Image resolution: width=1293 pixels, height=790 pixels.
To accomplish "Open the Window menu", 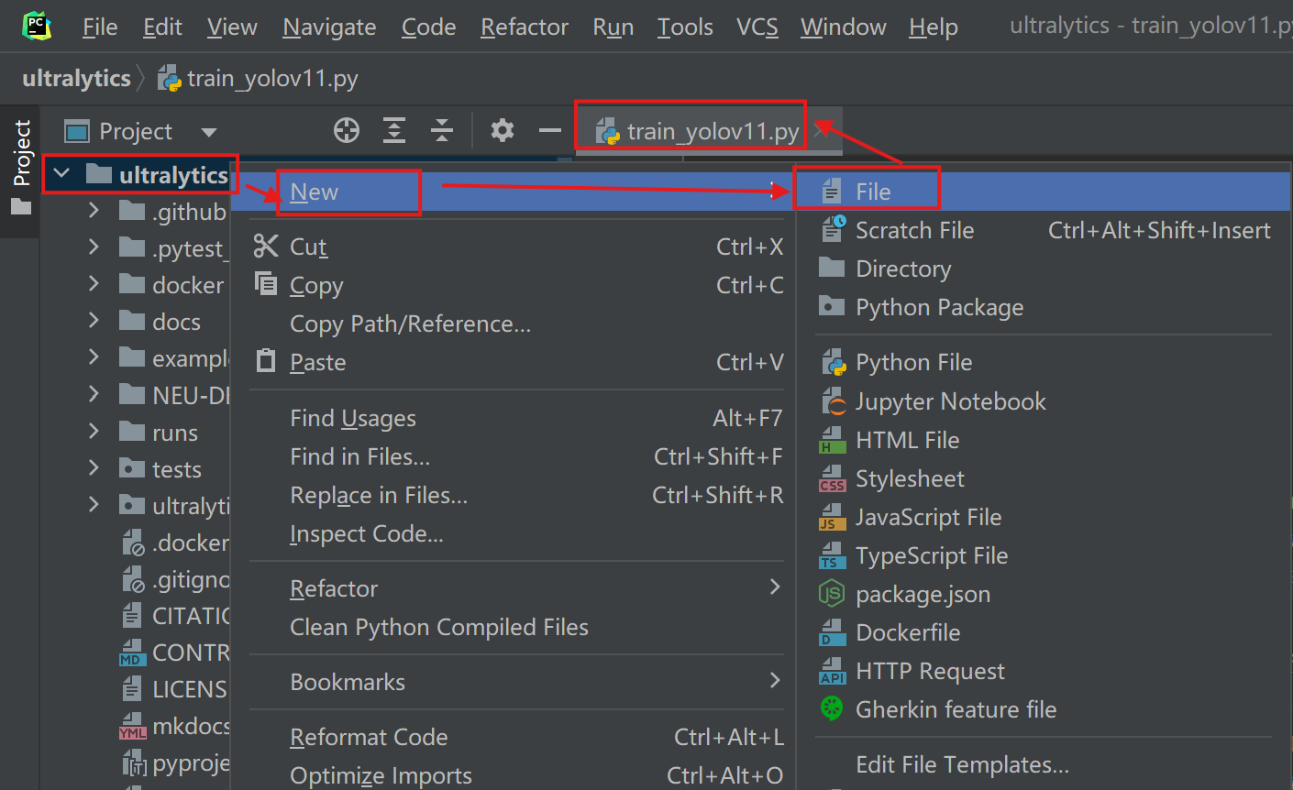I will click(x=844, y=27).
